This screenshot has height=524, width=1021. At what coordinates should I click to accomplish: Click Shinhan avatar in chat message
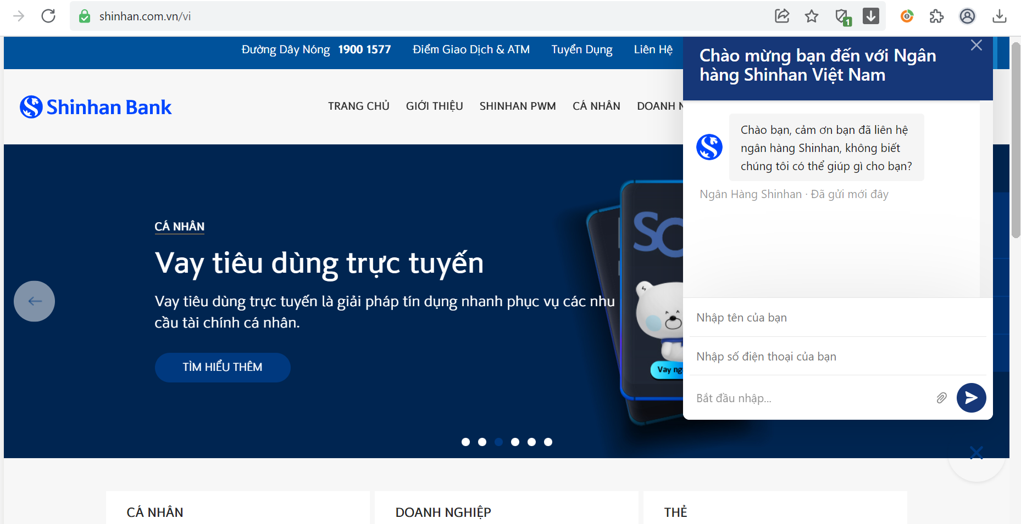point(709,147)
